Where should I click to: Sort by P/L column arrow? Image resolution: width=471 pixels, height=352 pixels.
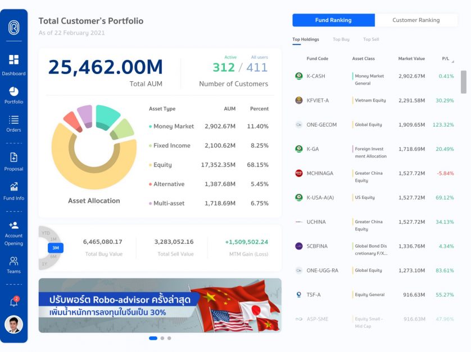pos(452,61)
